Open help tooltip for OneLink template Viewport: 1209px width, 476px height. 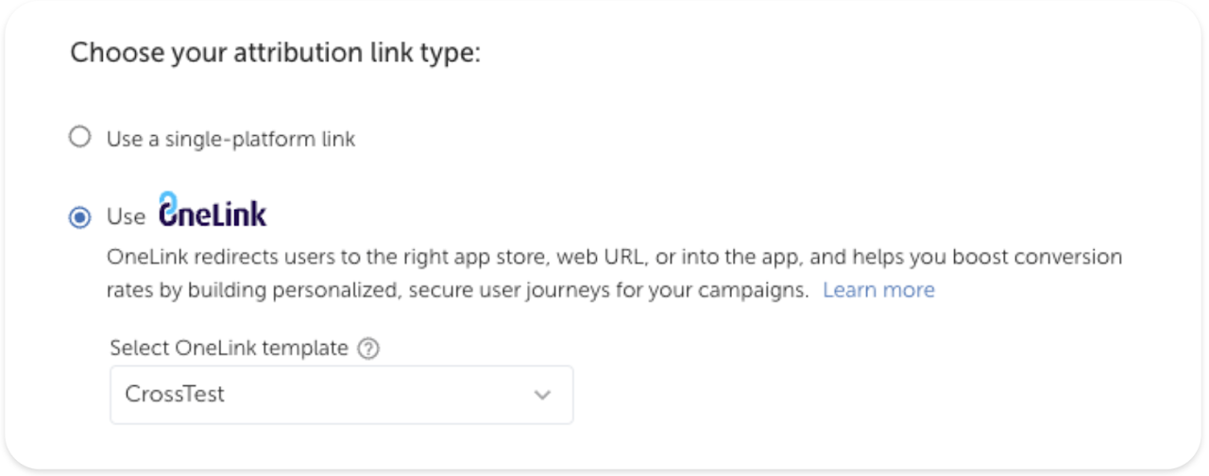[x=368, y=348]
